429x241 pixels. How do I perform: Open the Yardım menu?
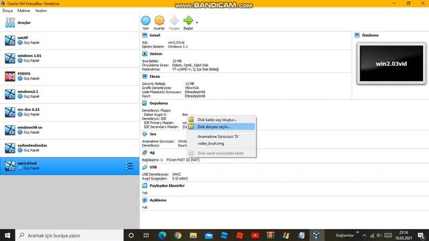click(x=41, y=11)
